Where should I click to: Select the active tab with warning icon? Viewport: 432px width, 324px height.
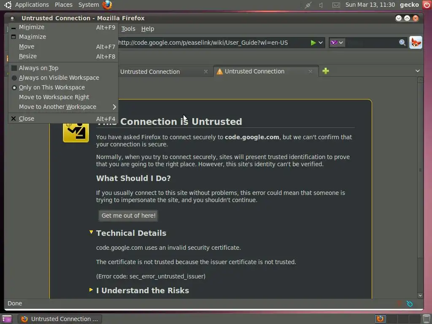point(266,71)
